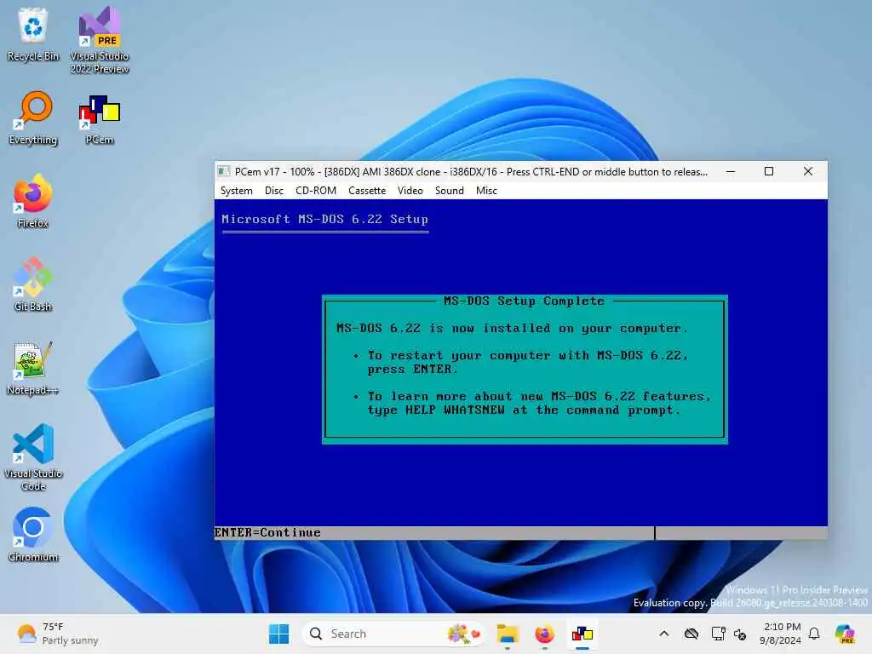Screen dimensions: 872x654
Task: Open the notification bell
Action: [814, 634]
